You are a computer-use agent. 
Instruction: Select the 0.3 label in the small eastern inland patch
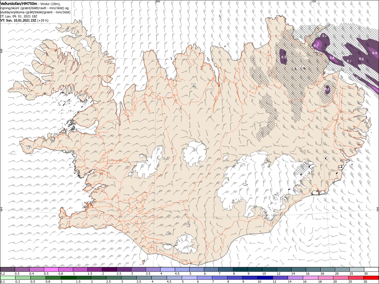327,89
